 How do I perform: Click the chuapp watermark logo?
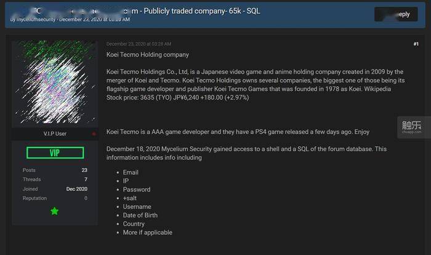(411, 127)
